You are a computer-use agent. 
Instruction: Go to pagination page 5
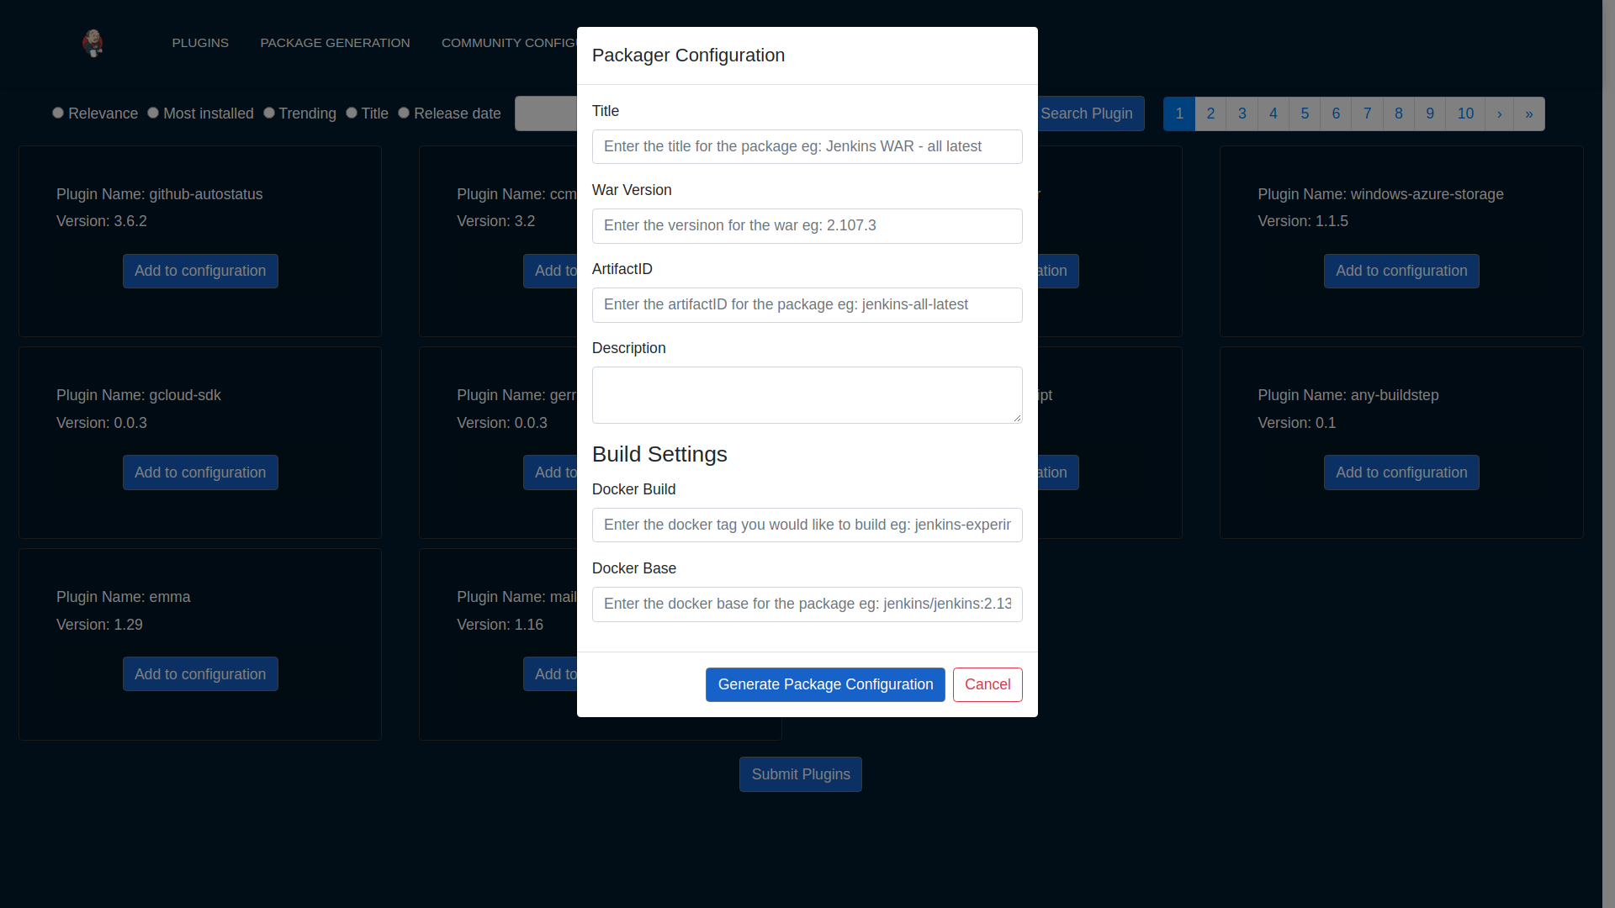[x=1305, y=113]
